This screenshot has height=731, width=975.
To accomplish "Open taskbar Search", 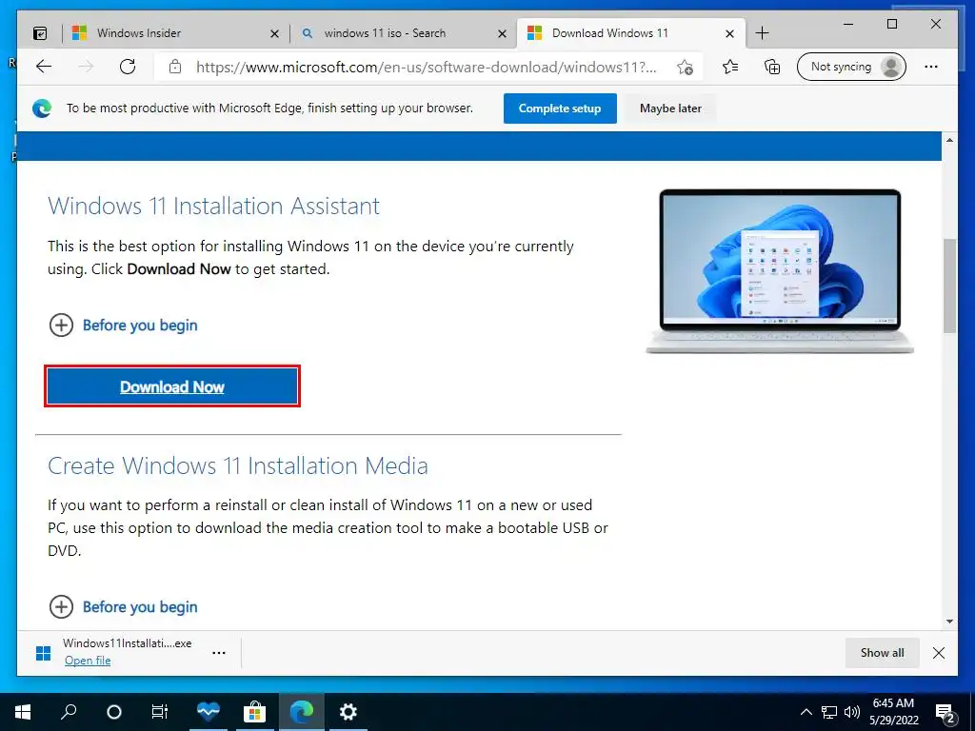I will pyautogui.click(x=69, y=712).
